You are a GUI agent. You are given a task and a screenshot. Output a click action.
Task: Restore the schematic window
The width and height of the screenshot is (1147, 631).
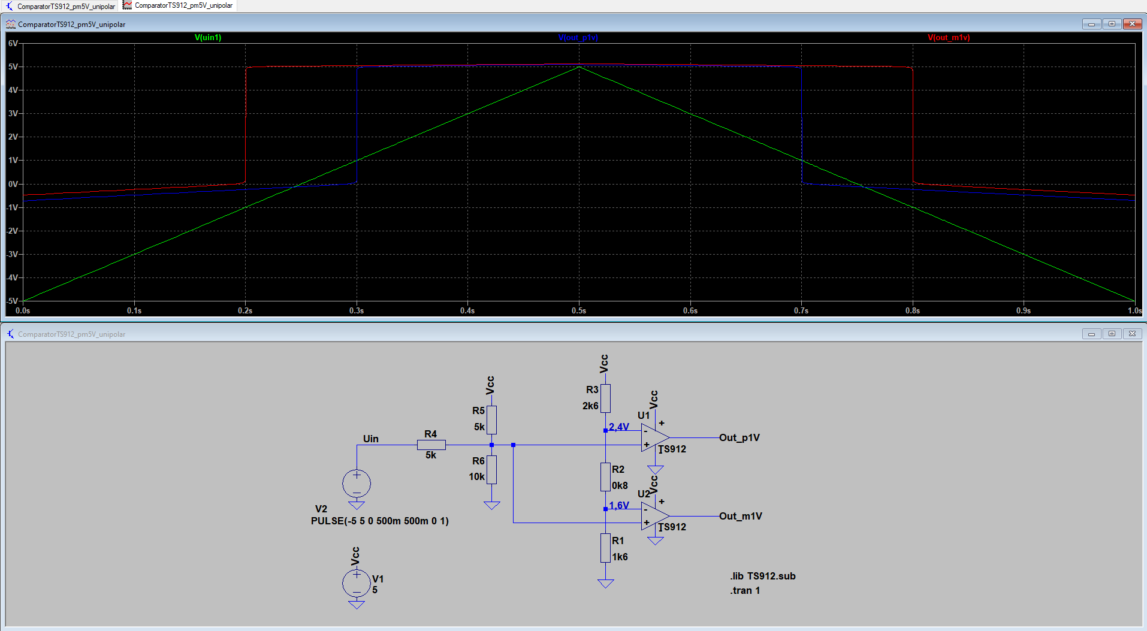click(x=1112, y=334)
